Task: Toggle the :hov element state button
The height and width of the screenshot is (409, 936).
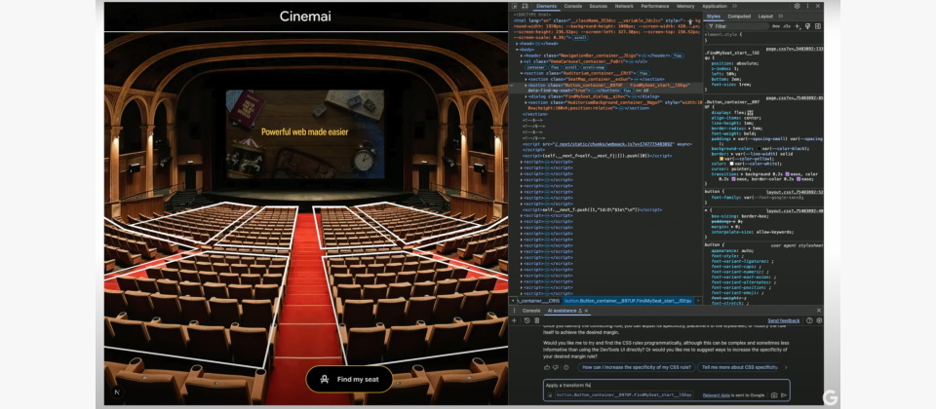Action: coord(775,26)
